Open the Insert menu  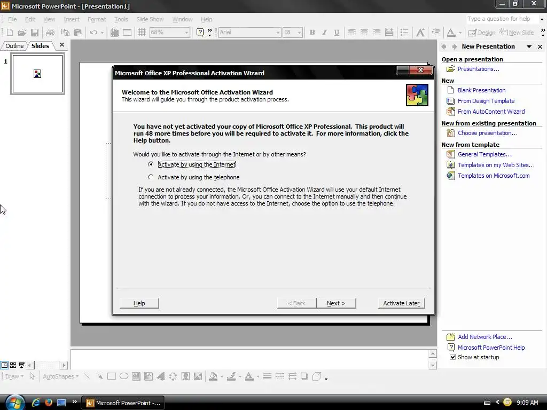(x=72, y=19)
